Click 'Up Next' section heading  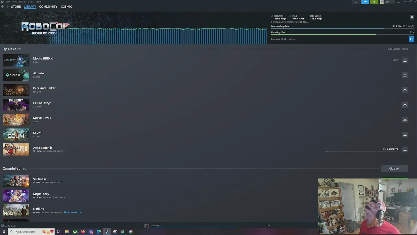tap(9, 49)
